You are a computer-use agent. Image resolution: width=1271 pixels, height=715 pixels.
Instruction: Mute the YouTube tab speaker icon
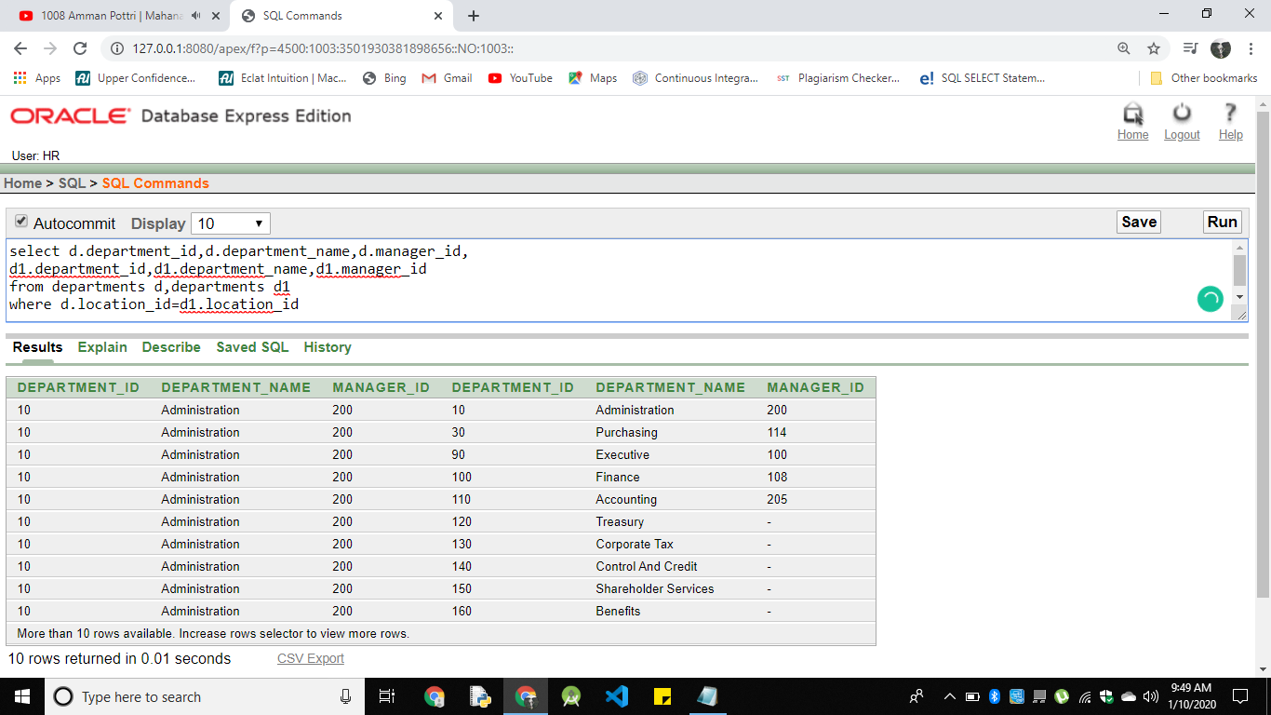(x=195, y=16)
